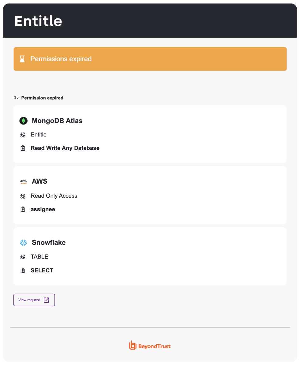Screen dimensions: 300x374
Task: Click the Permissions expired banner text
Action: click(x=61, y=59)
